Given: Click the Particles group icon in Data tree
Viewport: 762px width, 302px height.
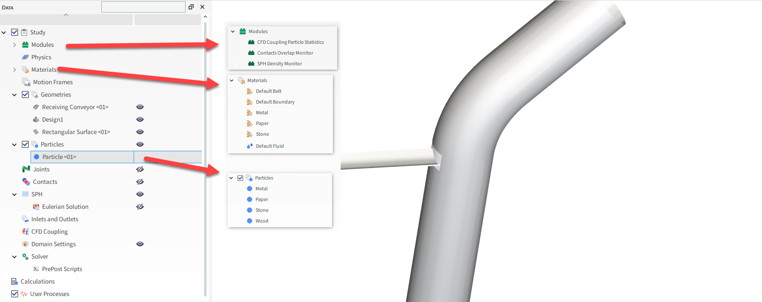Looking at the screenshot, I should pyautogui.click(x=35, y=144).
